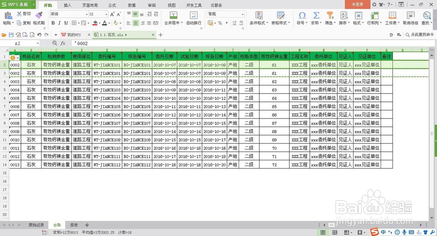
Task: Close the 1.1.石灰.xls document tab
Action: 153,35
